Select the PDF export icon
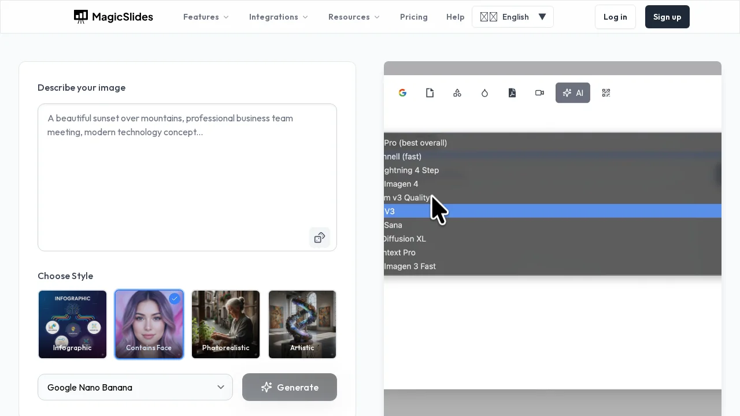 (512, 92)
